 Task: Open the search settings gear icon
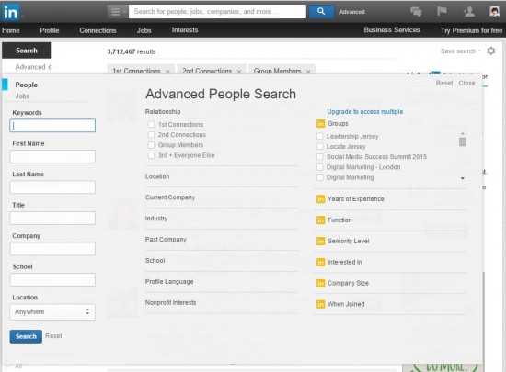click(491, 51)
